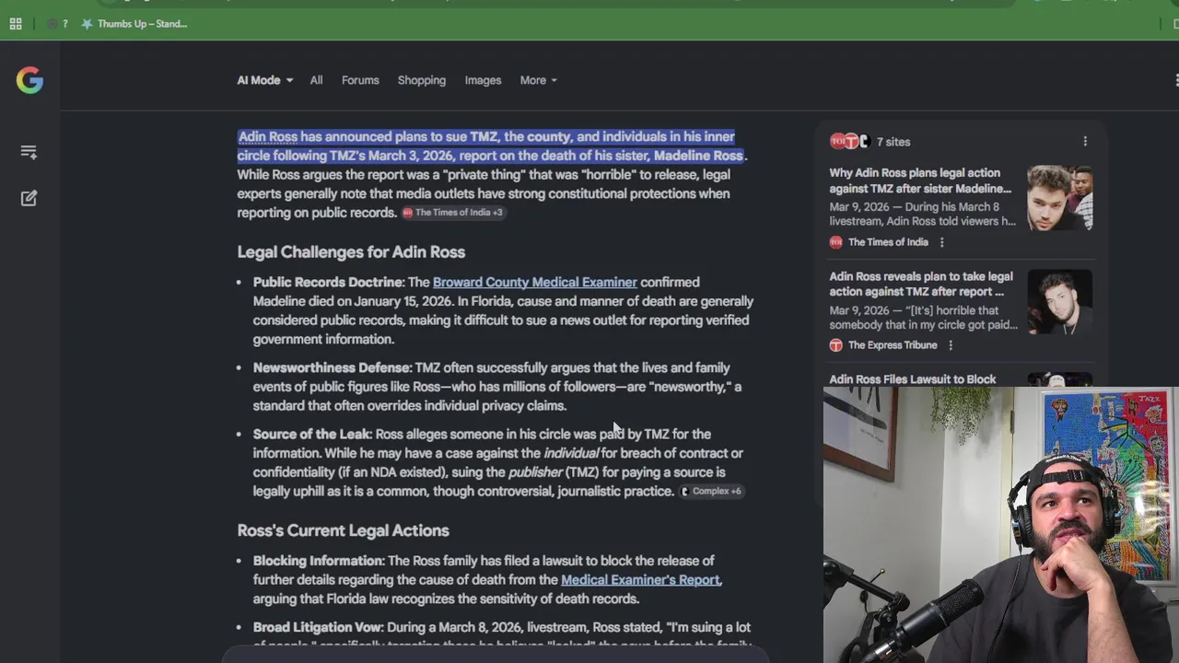Open the 7 sites panel options menu
This screenshot has height=663, width=1179.
[x=1085, y=141]
